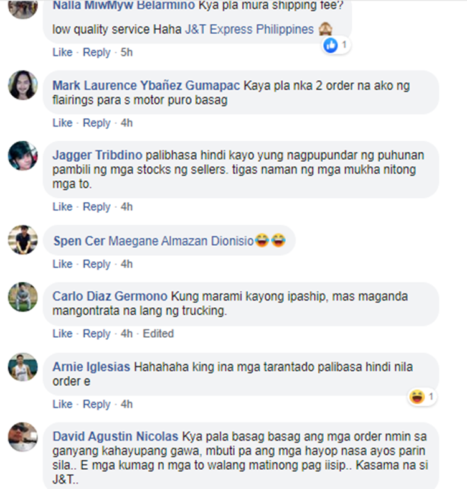The width and height of the screenshot is (467, 489).
Task: Like Arnie Iglesias's comment
Action: [x=62, y=404]
